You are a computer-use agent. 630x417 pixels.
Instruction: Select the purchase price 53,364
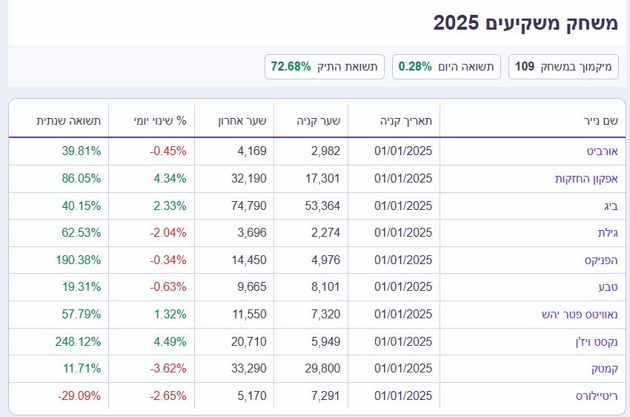[322, 206]
